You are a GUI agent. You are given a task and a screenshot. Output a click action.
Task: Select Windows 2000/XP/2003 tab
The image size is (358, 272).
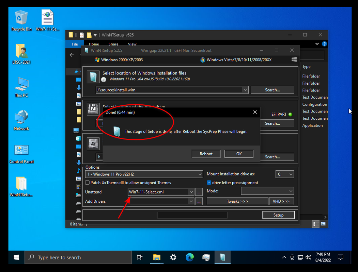119,60
